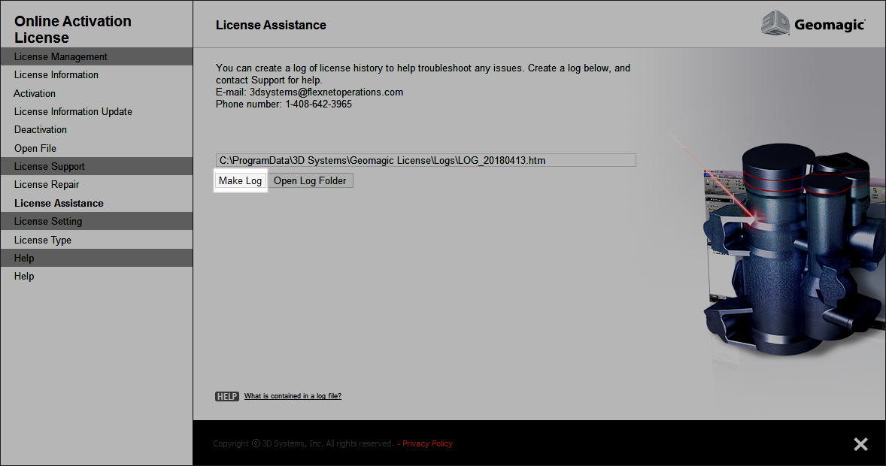Click the Open Log Folder button
Viewport: 886px width, 466px height.
point(310,180)
